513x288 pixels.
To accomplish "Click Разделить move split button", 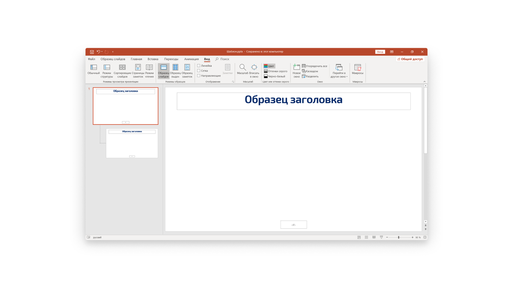I will click(310, 76).
